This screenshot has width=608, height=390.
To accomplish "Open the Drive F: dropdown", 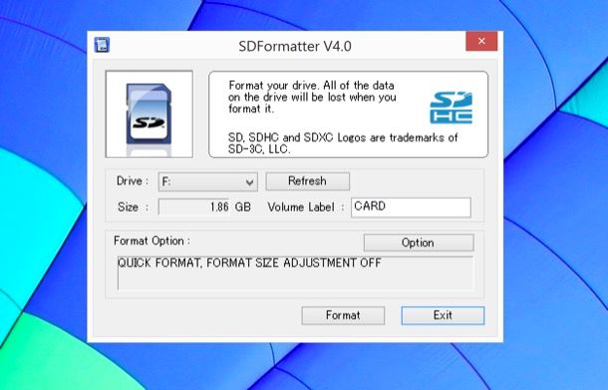I will [x=208, y=181].
